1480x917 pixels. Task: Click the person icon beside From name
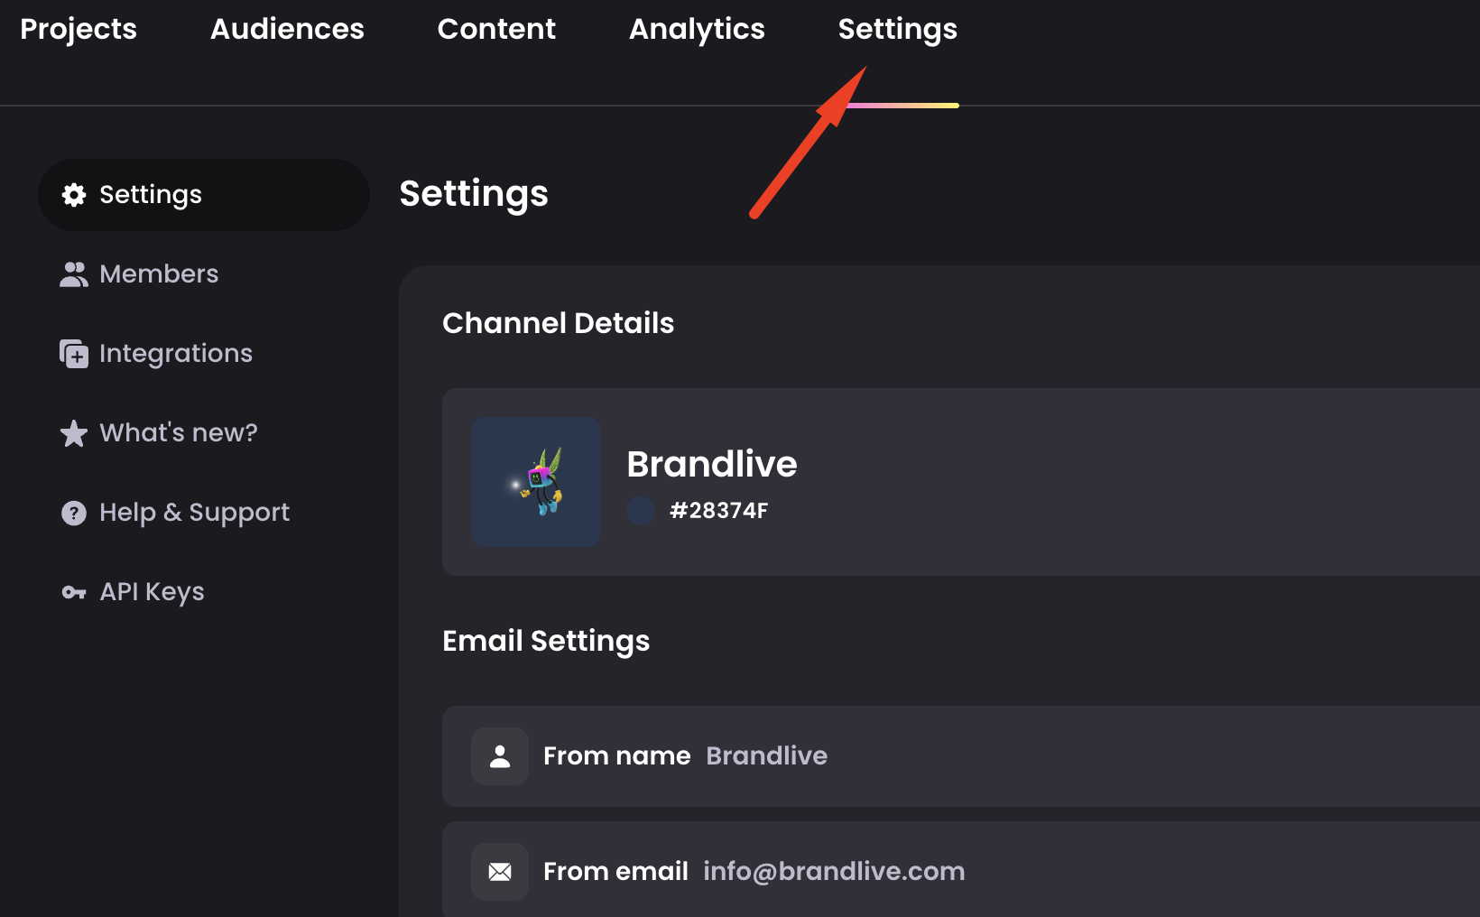pyautogui.click(x=500, y=756)
